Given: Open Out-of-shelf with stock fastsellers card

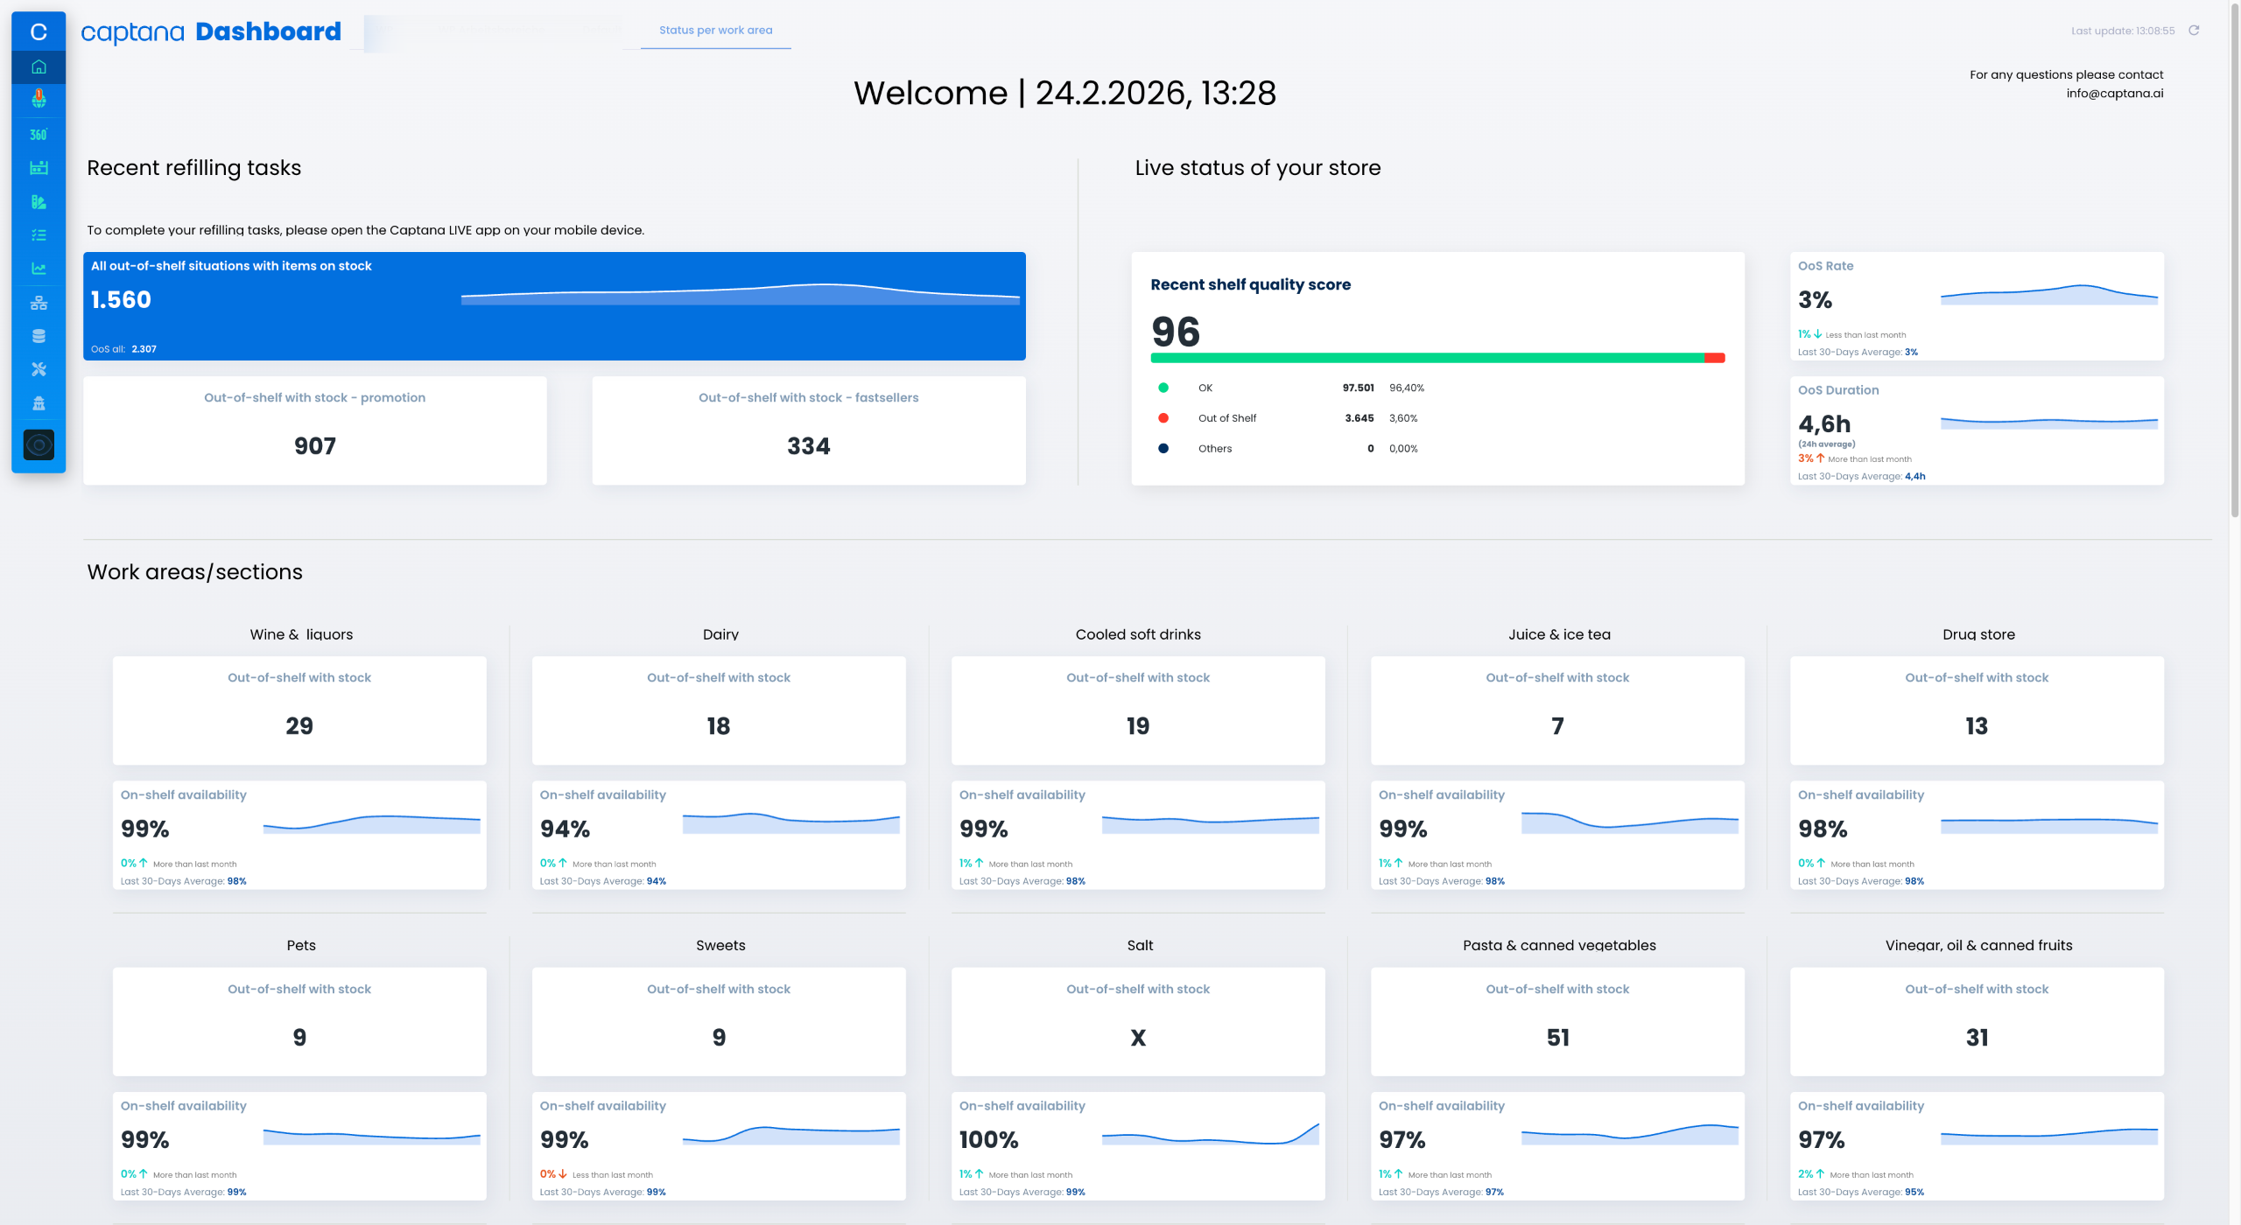Looking at the screenshot, I should [808, 430].
